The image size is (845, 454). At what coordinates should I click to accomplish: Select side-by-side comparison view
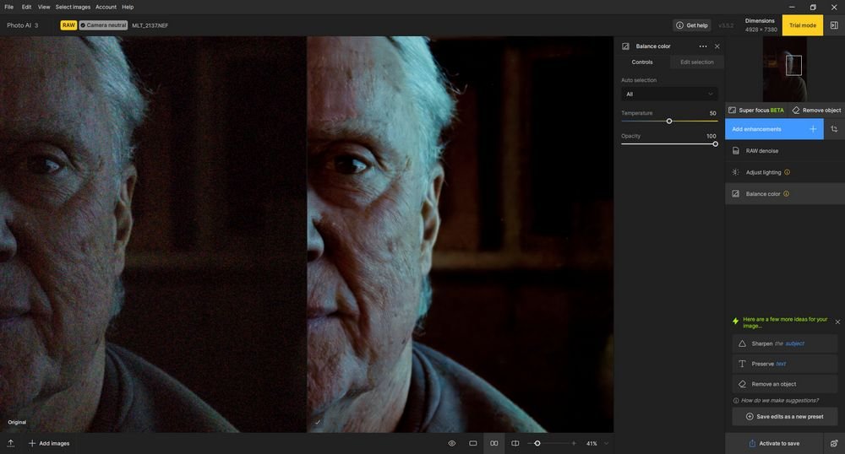493,443
